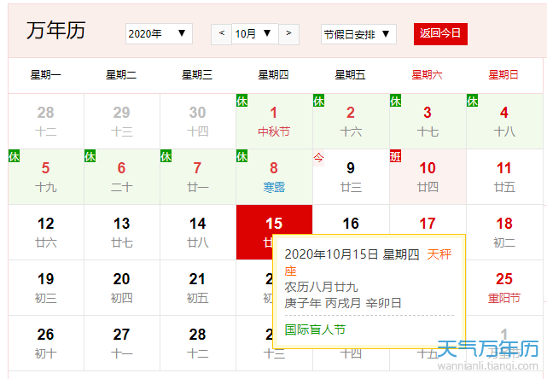547x379 pixels.
Task: Select October 3 十七 date cell
Action: 428,121
